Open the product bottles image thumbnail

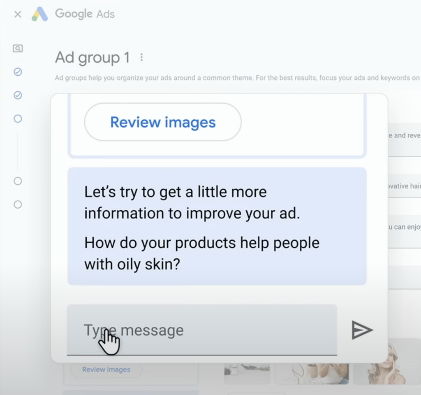247,373
